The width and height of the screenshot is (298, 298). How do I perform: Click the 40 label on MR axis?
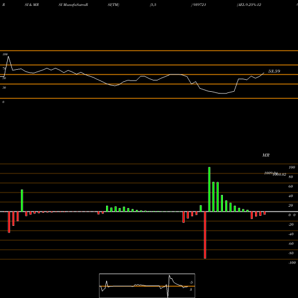pos(291,196)
